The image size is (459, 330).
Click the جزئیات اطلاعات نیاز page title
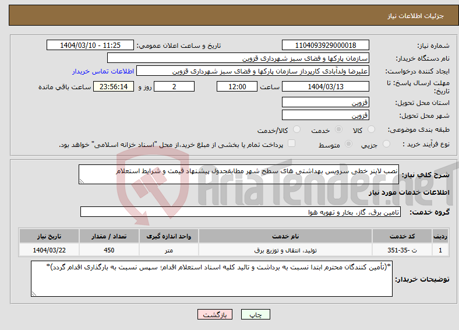415,16
